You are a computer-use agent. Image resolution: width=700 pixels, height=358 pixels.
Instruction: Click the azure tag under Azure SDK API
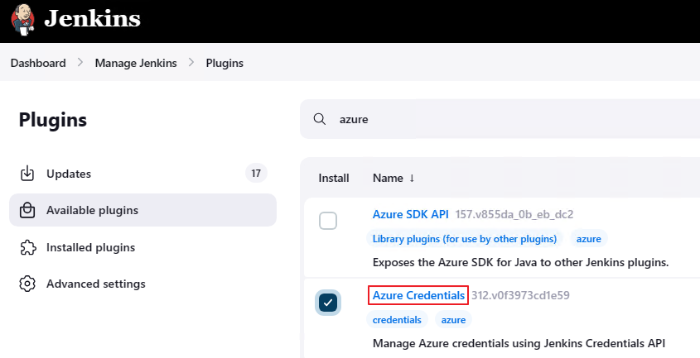pyautogui.click(x=588, y=238)
